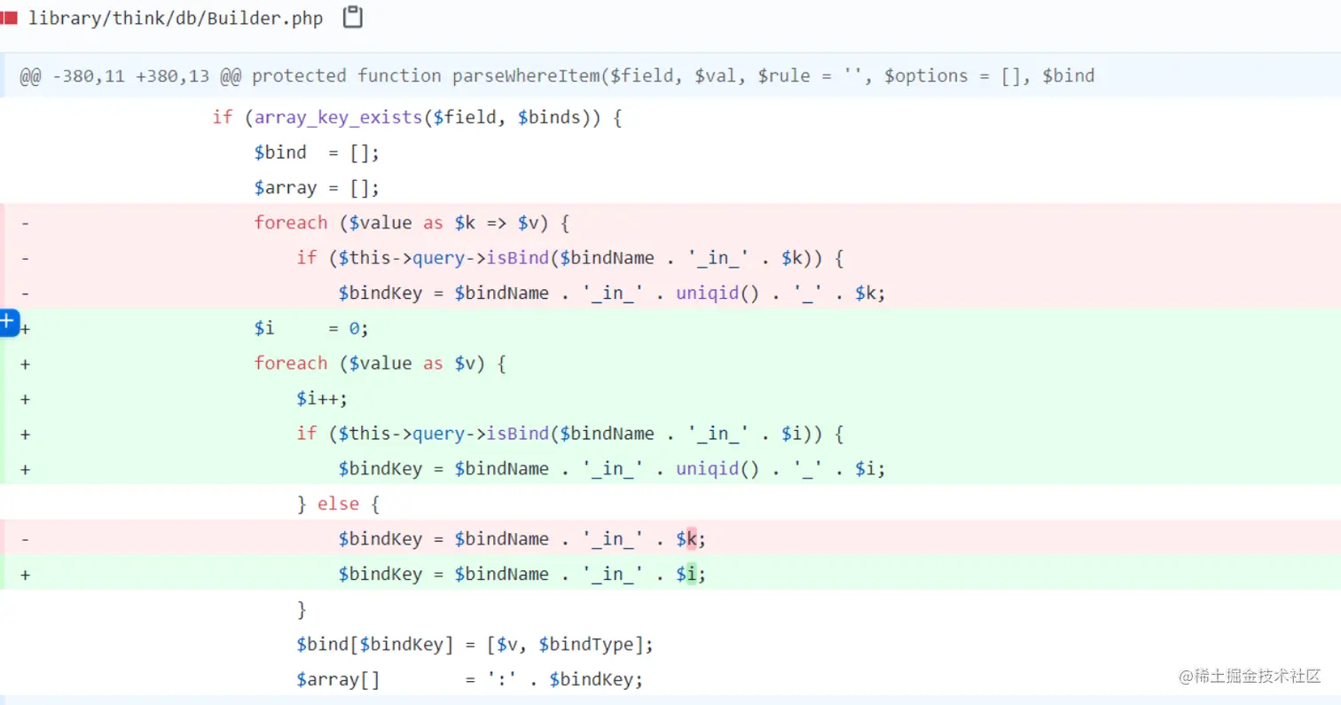
Task: Select the hunk header "@@ -380,11 +380,13 @@" line
Action: coord(670,75)
